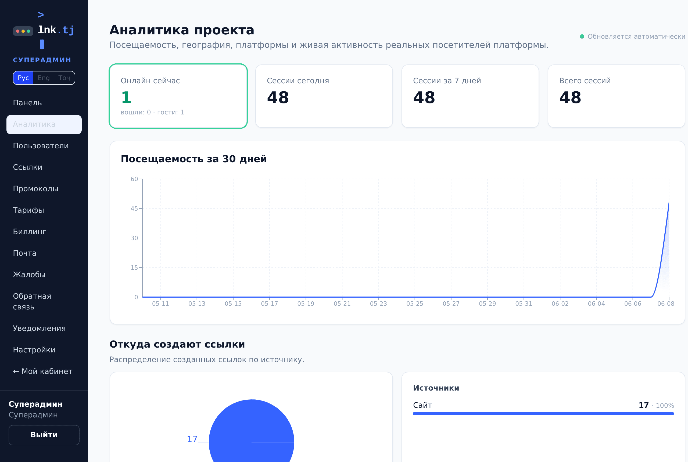This screenshot has height=462, width=688.
Task: Return via ← Мой кабинет link
Action: pyautogui.click(x=44, y=371)
